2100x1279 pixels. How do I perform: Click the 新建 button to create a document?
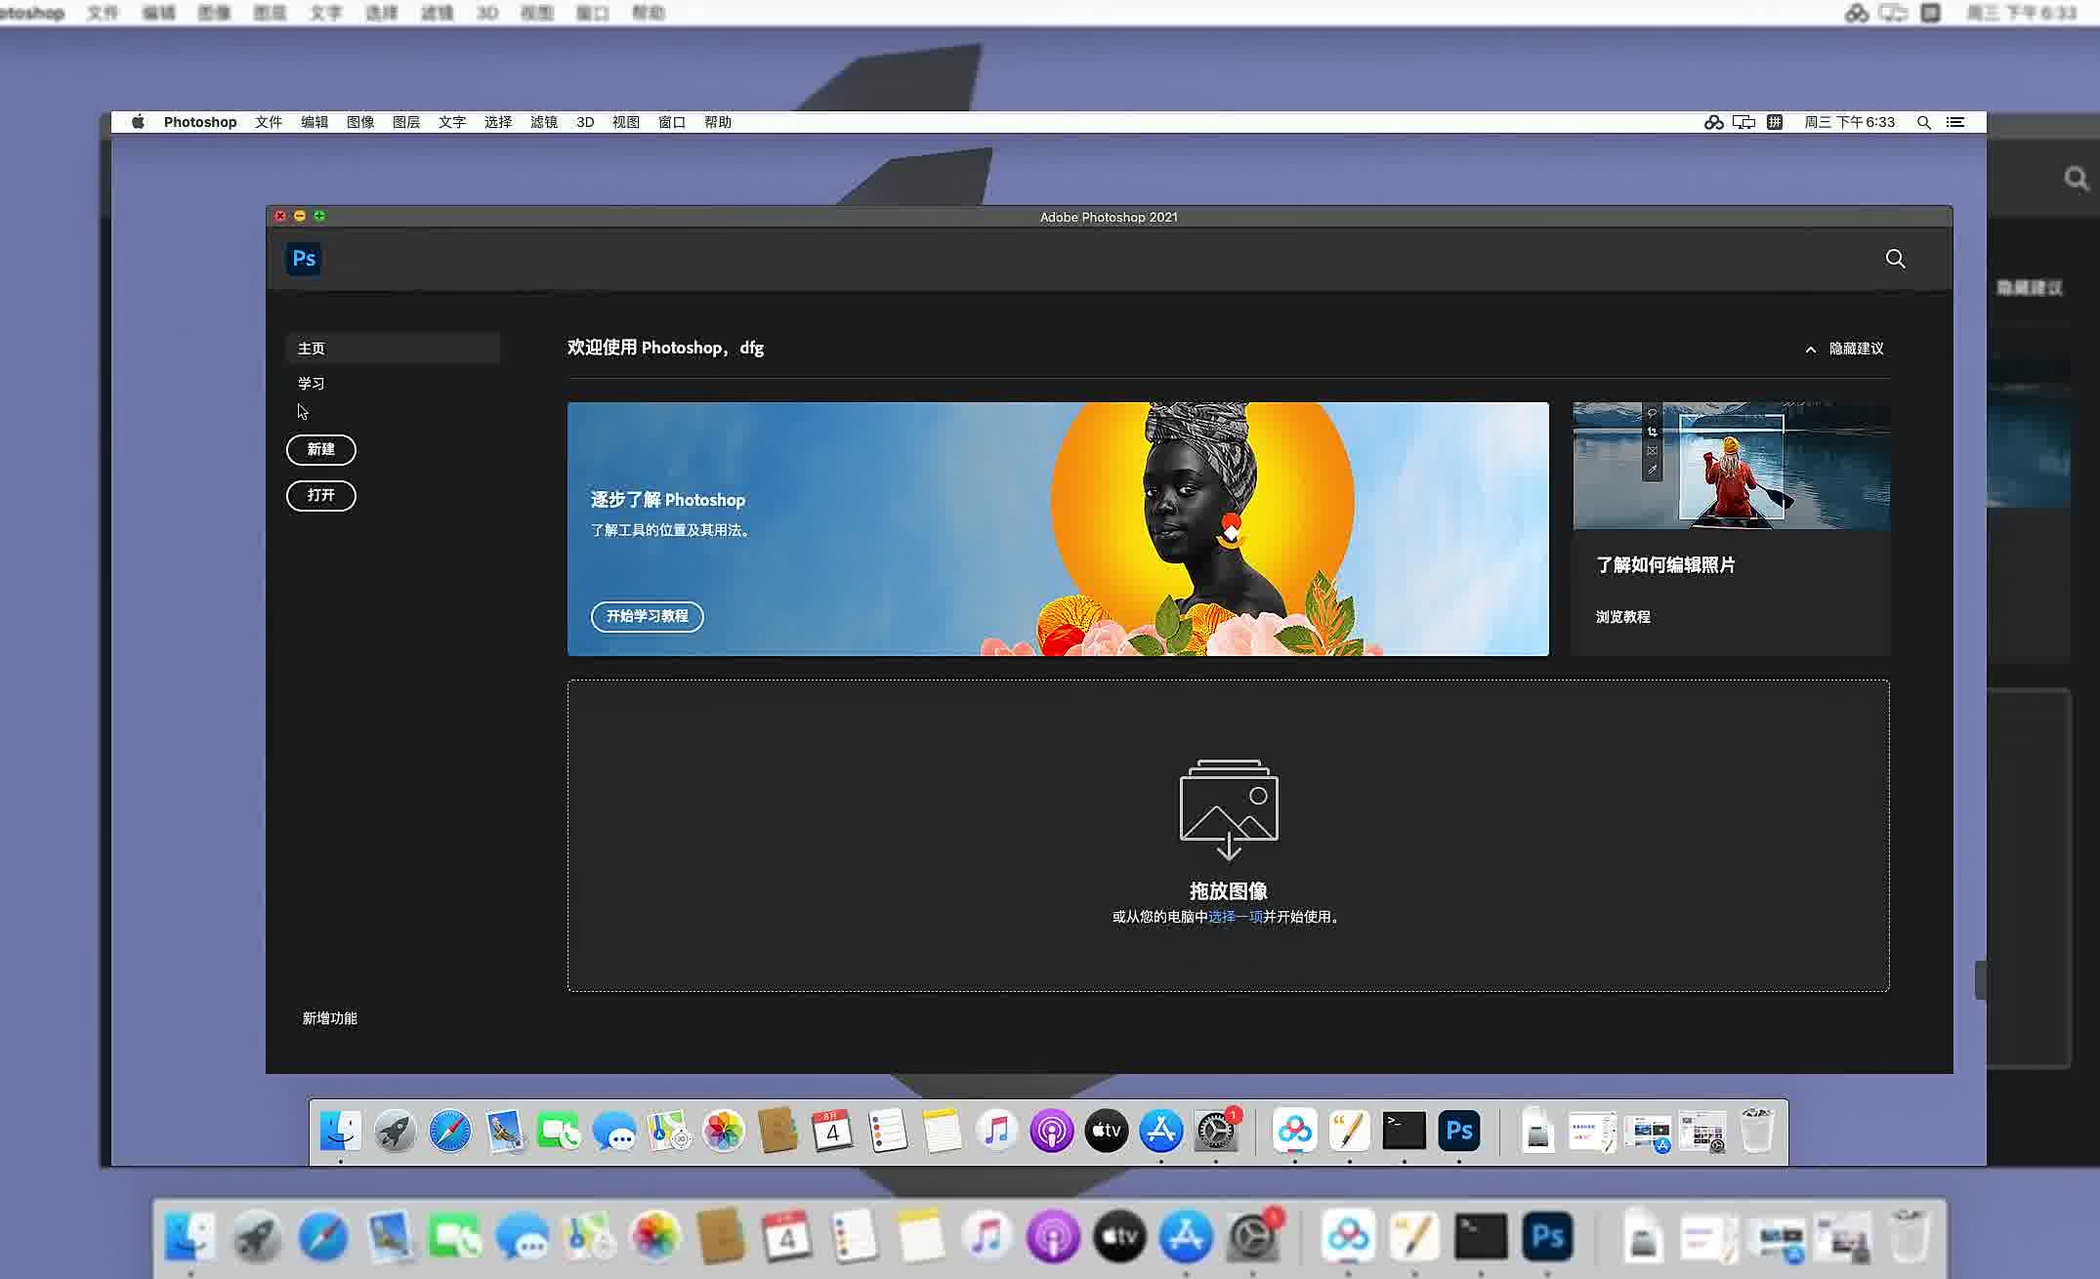pos(321,449)
